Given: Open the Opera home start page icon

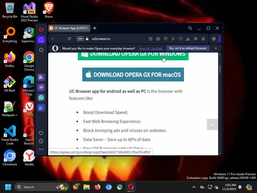Looking at the screenshot, I should (x=41, y=40).
